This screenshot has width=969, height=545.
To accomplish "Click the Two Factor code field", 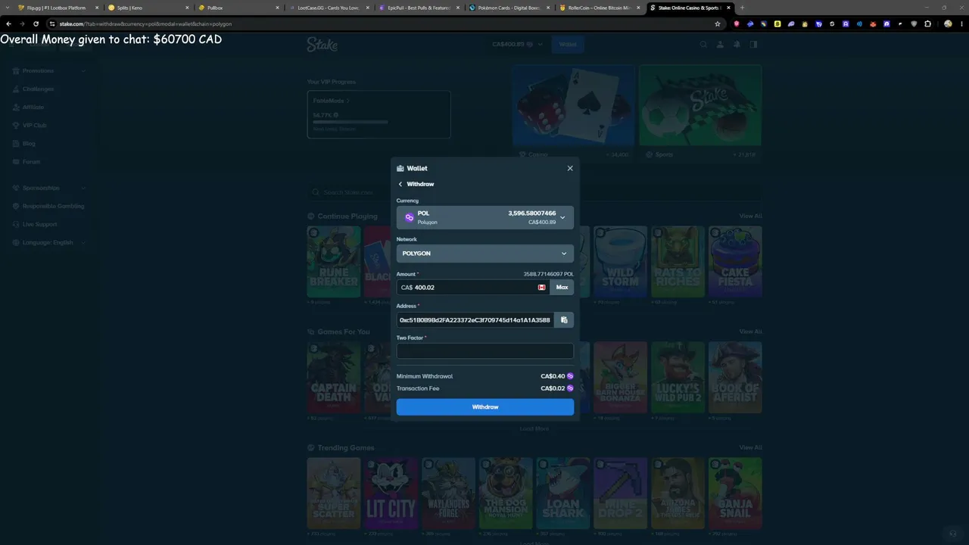I will pos(485,351).
